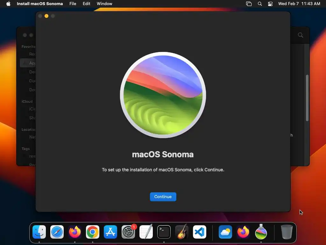The height and width of the screenshot is (245, 326).
Task: Minimize the installer window with yellow button
Action: click(x=46, y=16)
